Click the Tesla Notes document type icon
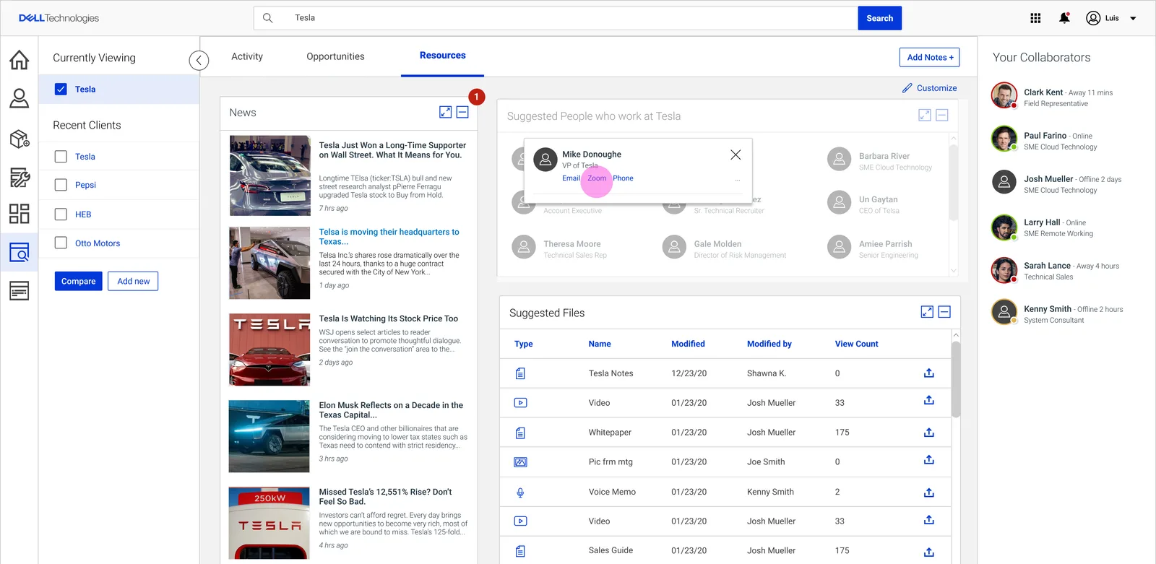The image size is (1156, 564). [x=520, y=373]
